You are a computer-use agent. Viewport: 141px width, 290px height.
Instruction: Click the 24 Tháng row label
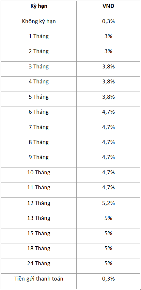39,264
